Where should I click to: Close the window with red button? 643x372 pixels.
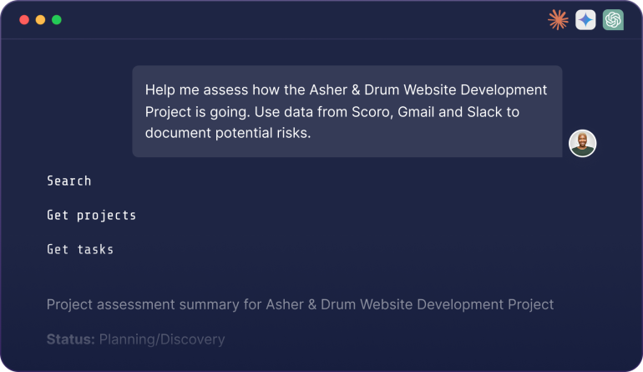pos(24,20)
